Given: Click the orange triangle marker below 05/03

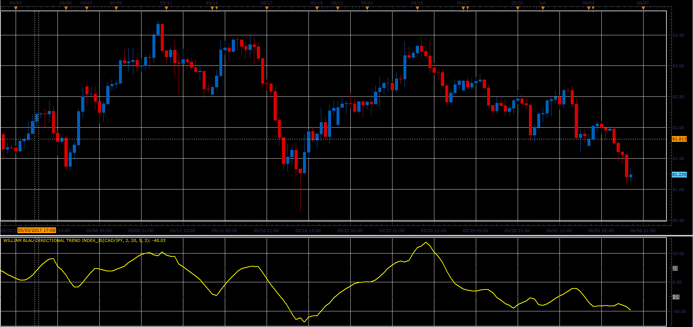Looking at the screenshot, I should [16, 8].
